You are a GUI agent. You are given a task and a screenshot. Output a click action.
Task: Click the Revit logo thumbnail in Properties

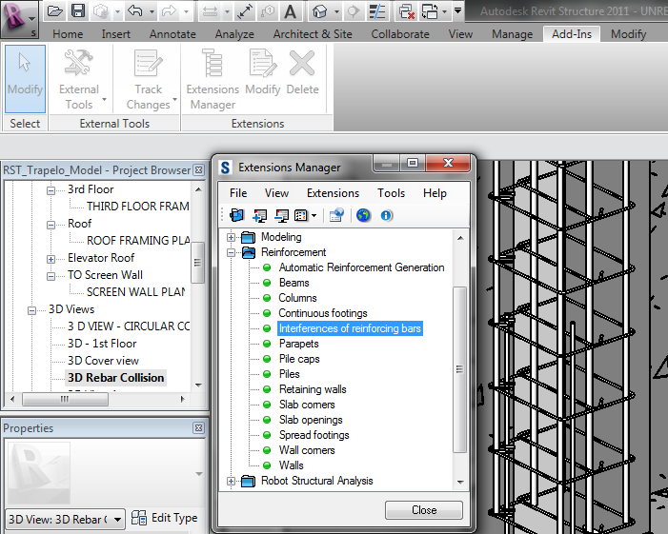click(39, 473)
